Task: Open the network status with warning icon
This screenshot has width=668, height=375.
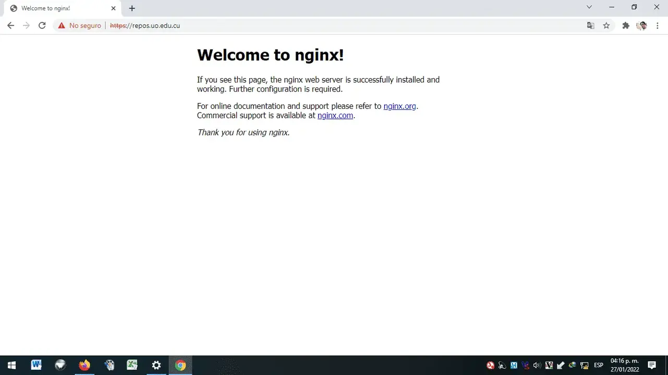Action: pos(585,366)
